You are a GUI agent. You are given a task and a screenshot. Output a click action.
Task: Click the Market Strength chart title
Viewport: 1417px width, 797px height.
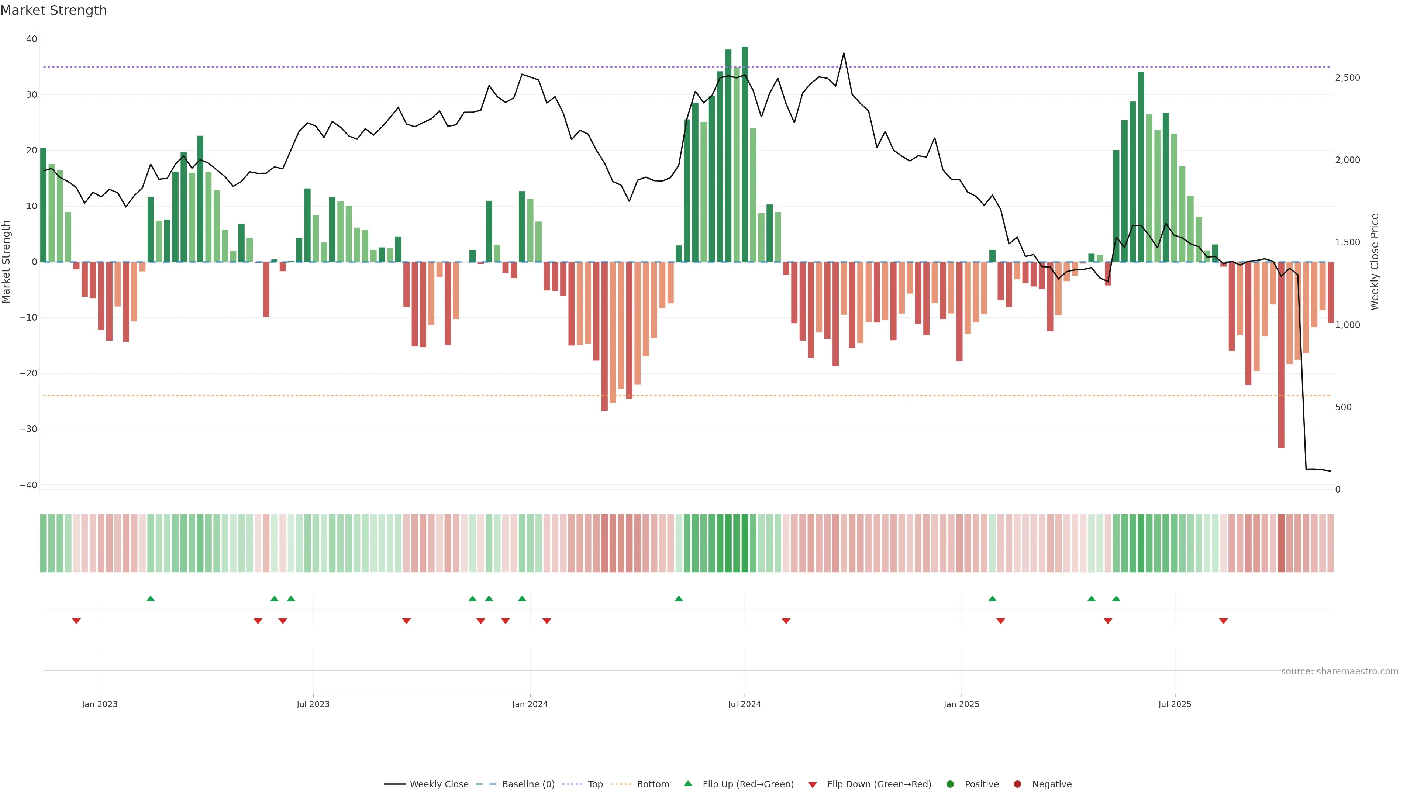(54, 10)
